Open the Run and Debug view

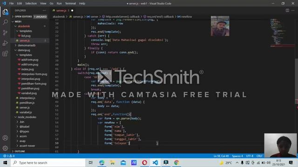(x=5, y=43)
